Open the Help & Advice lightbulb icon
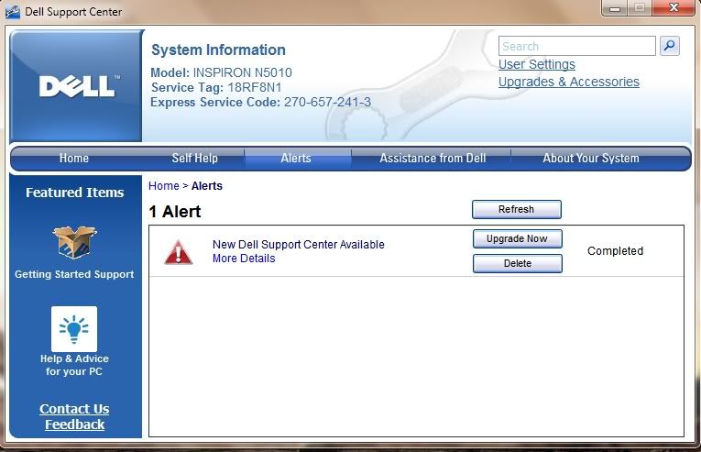This screenshot has width=701, height=452. coord(74,329)
